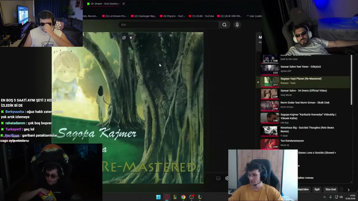
Task: Play Sagopa Kajmer Karikatür Komedya Videoklip
Action: click(x=308, y=116)
